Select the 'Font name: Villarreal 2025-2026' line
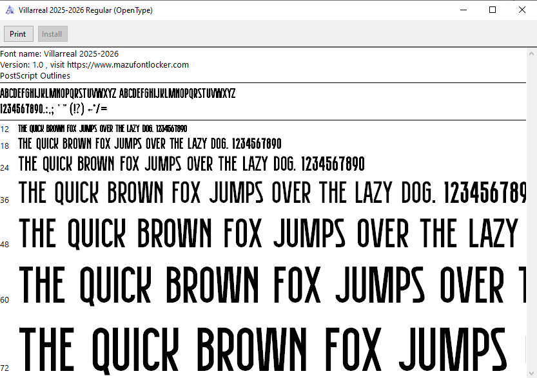 59,54
